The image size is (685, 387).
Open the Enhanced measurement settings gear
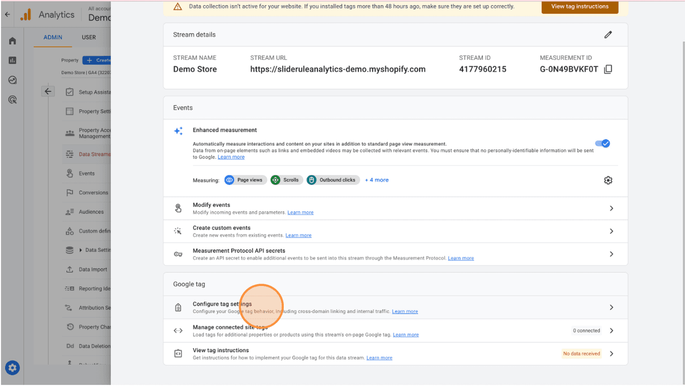click(x=608, y=180)
